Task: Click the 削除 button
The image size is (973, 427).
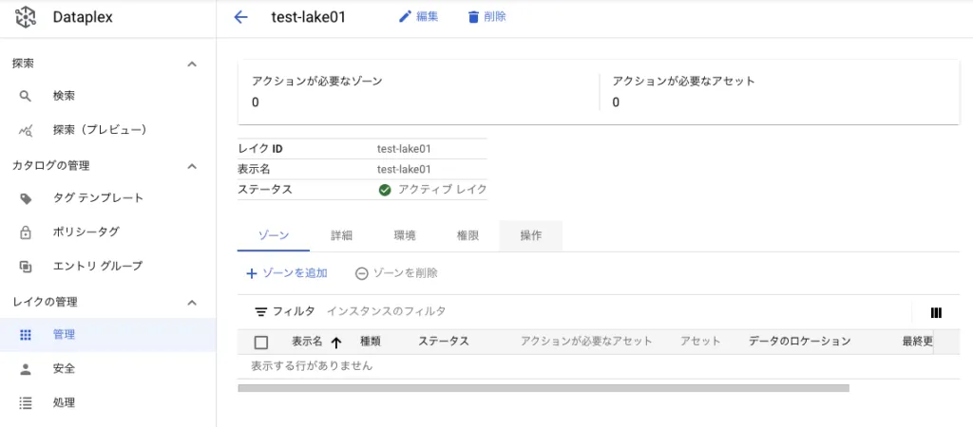Action: [x=487, y=17]
